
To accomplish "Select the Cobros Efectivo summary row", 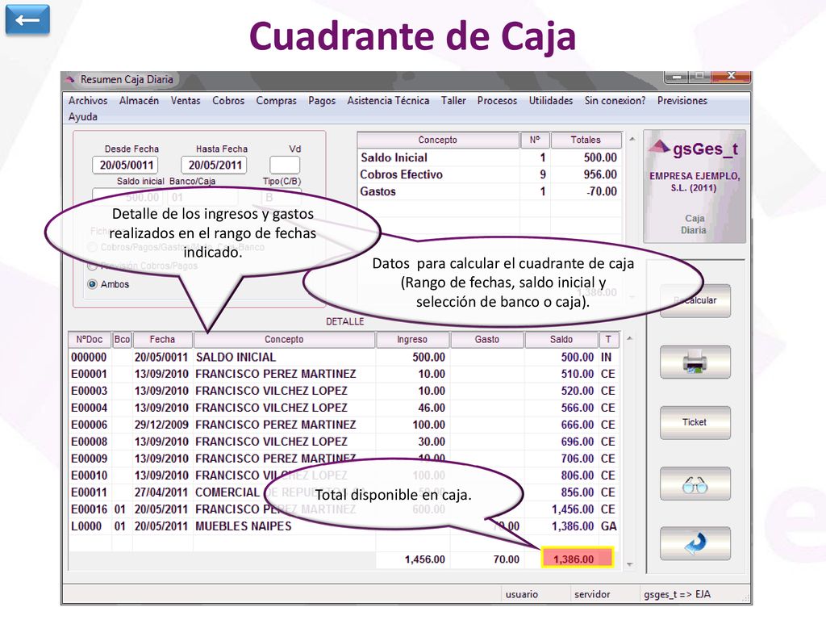I will tap(490, 174).
